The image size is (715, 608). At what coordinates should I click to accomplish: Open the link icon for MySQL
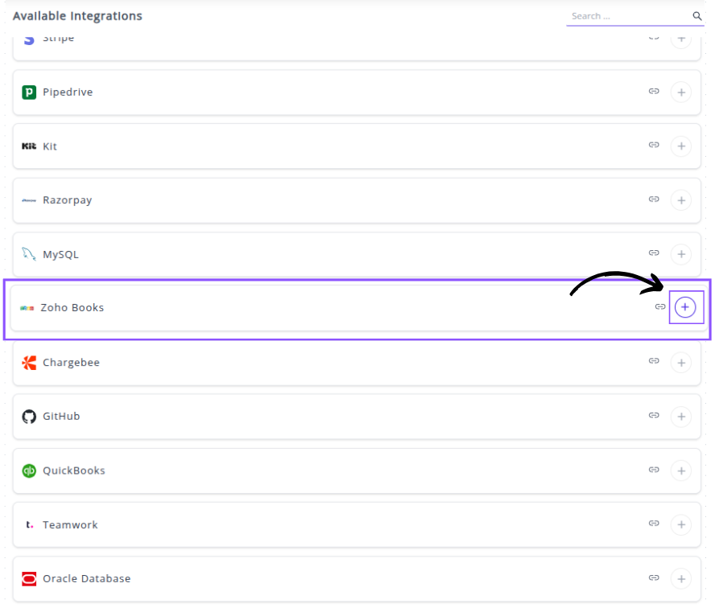654,253
